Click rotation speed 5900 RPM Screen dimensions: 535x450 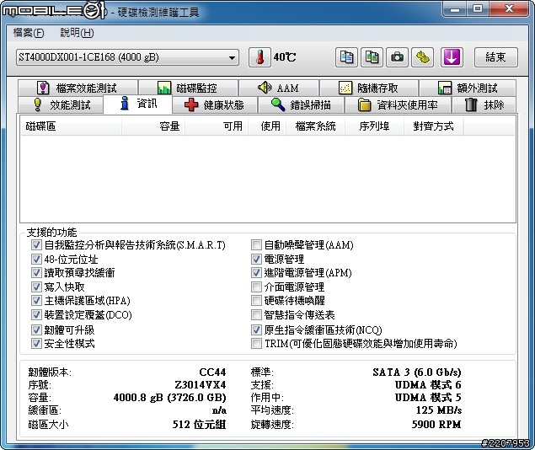point(436,425)
